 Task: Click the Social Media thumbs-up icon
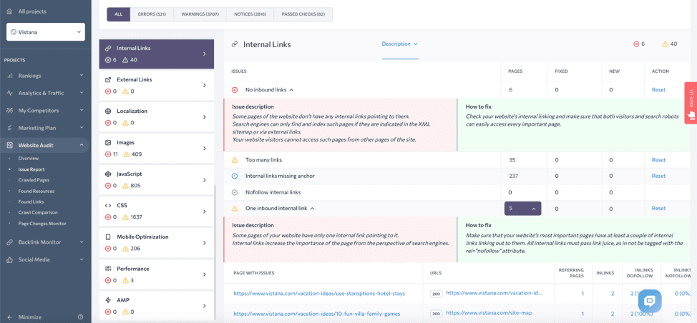pos(9,259)
